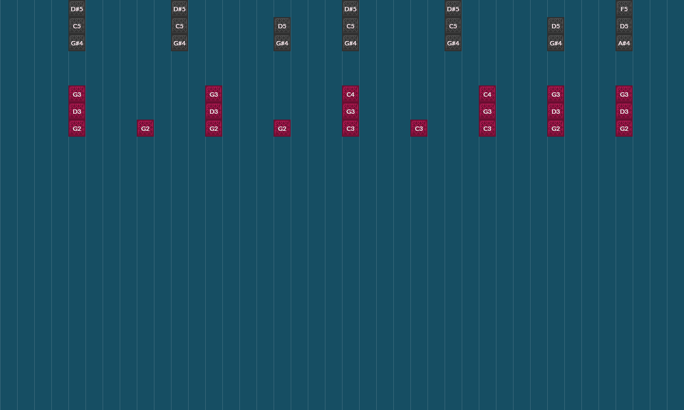Select the leftmost gray C5 note
684x410 pixels.
[77, 26]
